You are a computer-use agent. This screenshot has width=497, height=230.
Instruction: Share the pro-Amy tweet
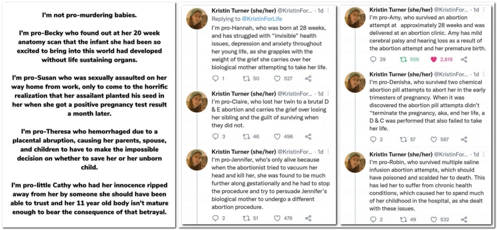[464, 59]
